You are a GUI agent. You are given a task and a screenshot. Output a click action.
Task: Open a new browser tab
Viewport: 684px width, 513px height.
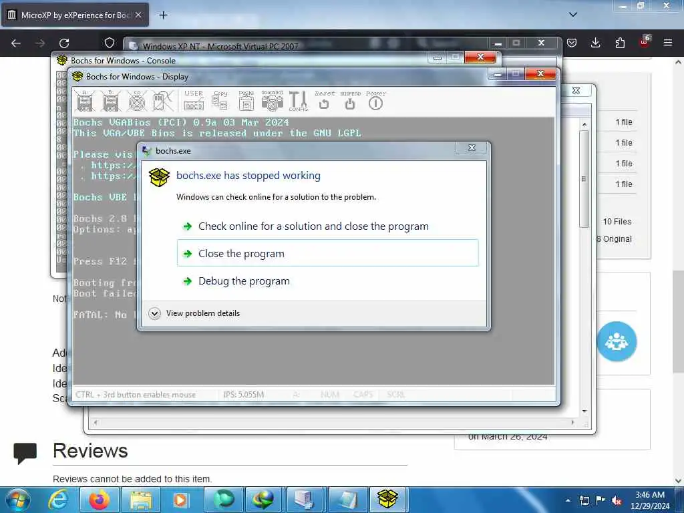163,15
